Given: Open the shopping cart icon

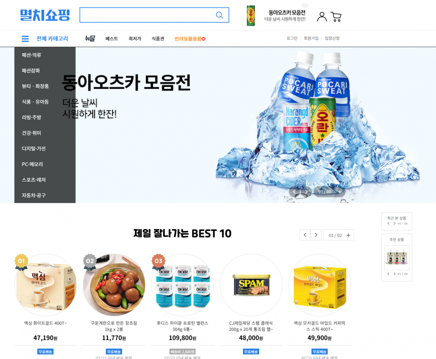Looking at the screenshot, I should 336,17.
